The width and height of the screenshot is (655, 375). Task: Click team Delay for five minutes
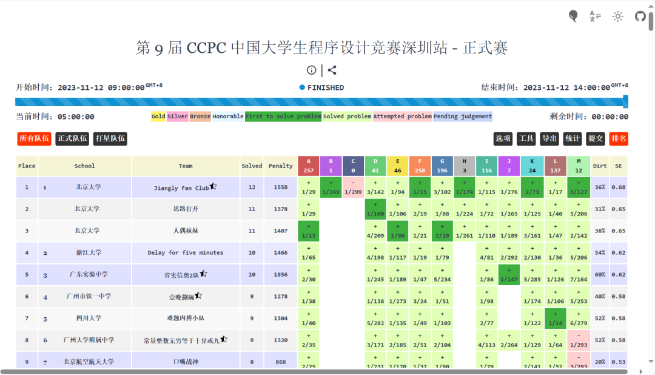186,252
